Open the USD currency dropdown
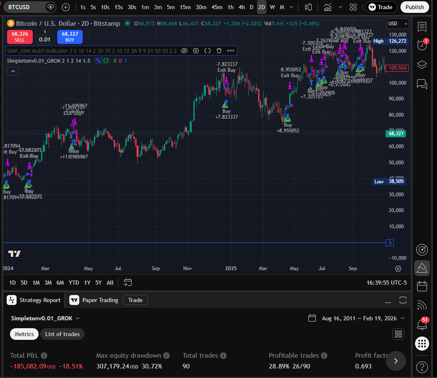Viewport: 437px width, 378px height. [397, 24]
